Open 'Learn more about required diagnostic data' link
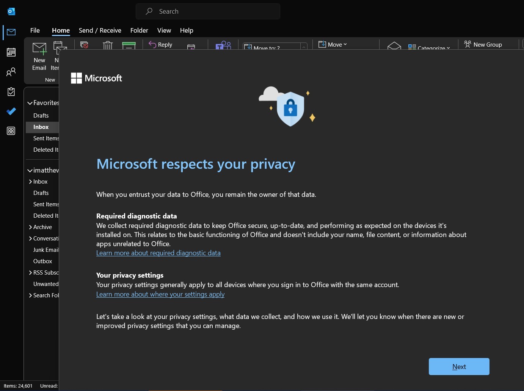This screenshot has height=391, width=524. [158, 253]
